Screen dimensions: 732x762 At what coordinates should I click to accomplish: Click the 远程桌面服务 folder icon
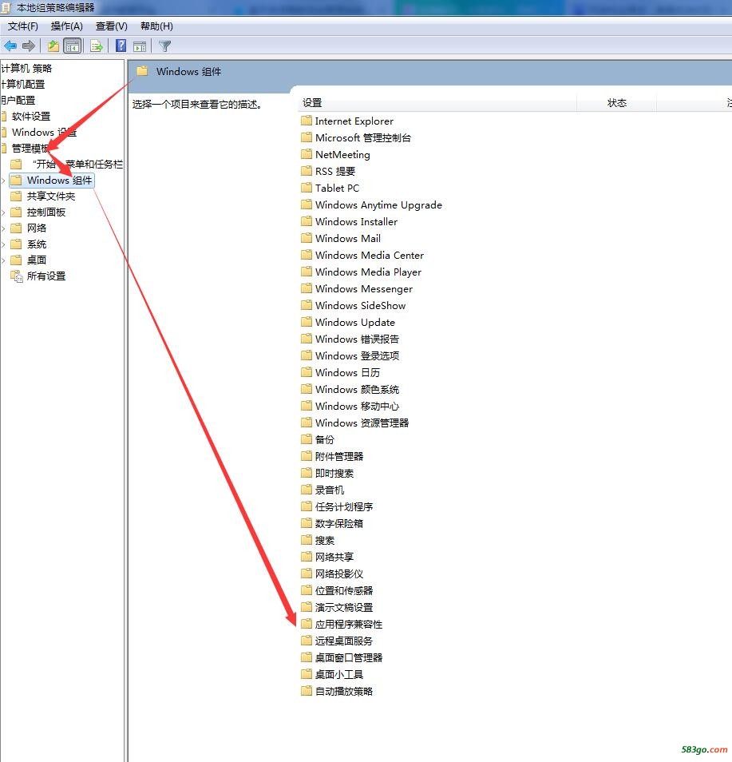click(x=307, y=641)
